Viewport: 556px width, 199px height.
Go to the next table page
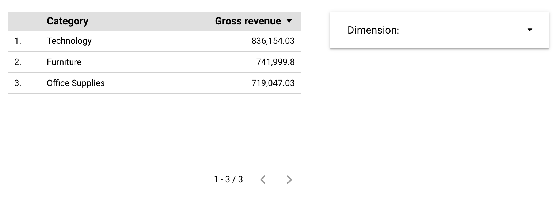(x=289, y=180)
